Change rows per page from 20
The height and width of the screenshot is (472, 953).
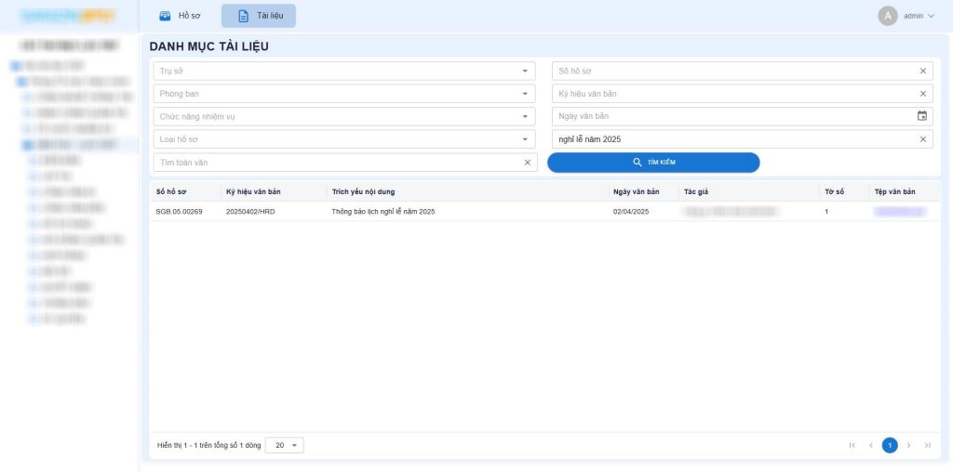285,446
